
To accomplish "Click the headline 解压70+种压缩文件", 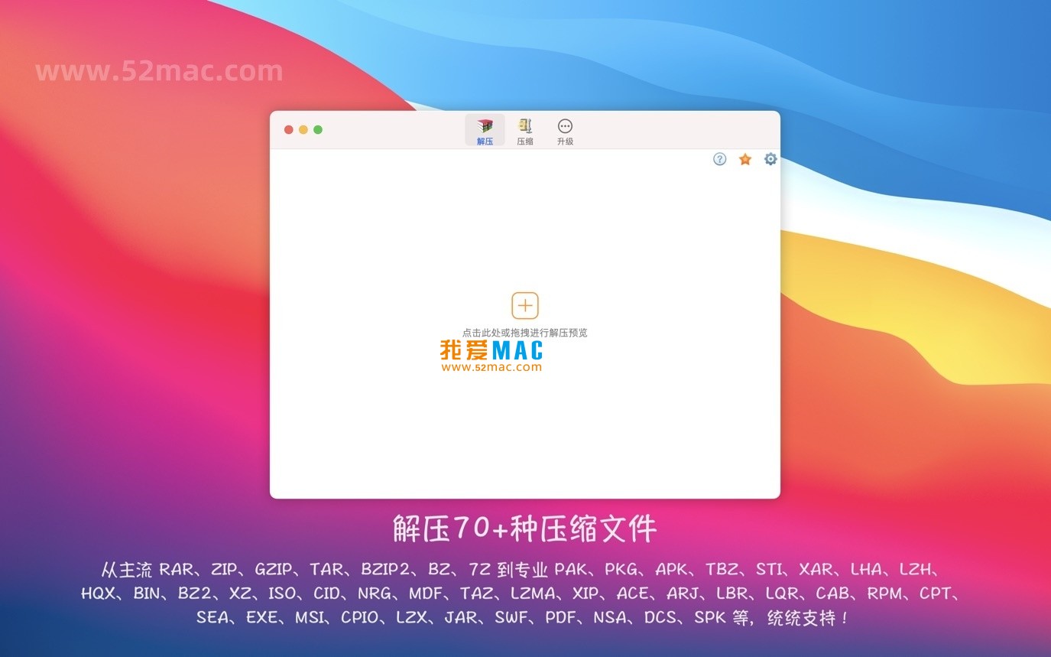I will pos(525,528).
